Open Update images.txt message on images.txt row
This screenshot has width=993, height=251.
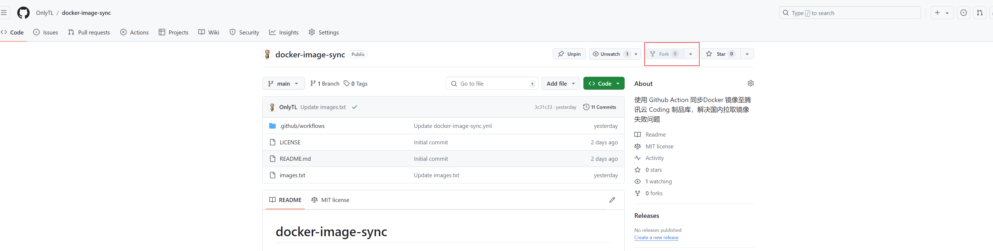[x=436, y=175]
